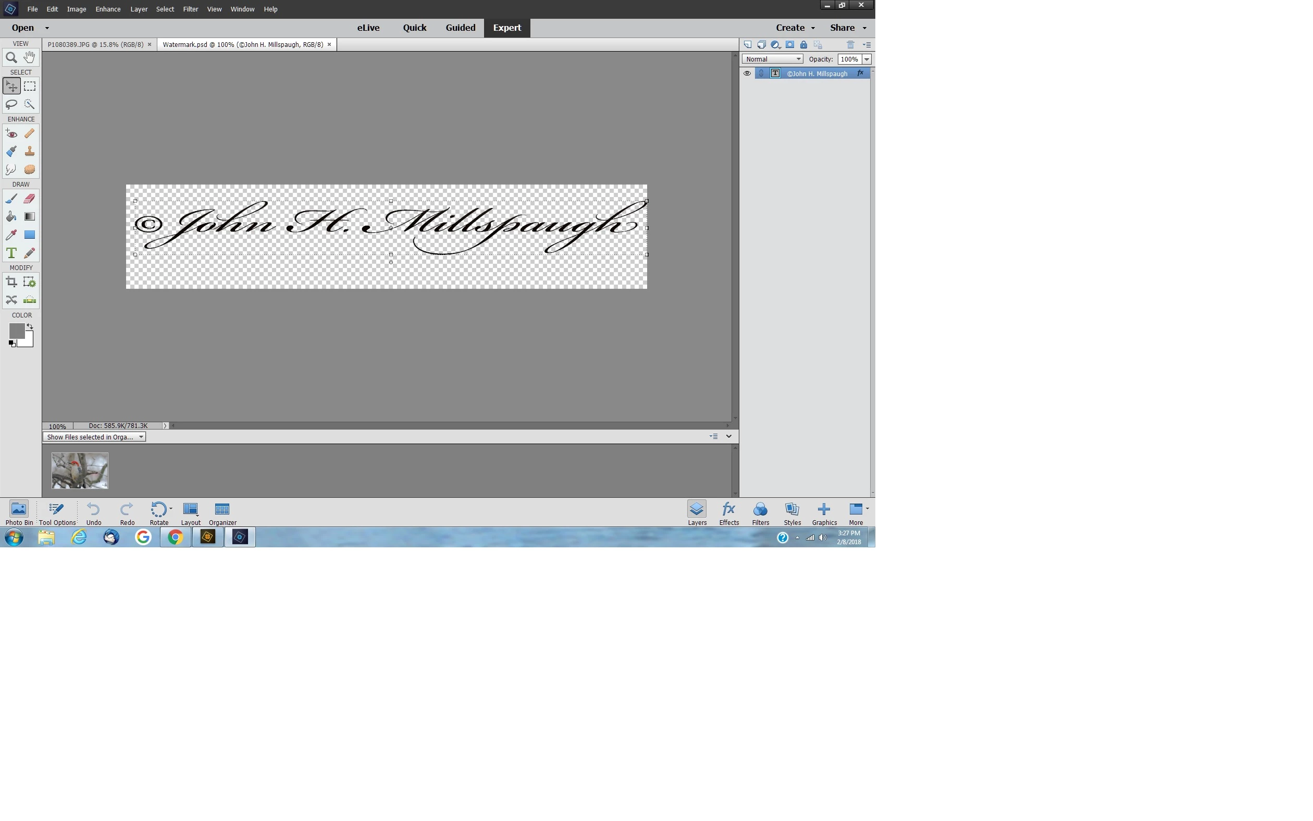
Task: Click the Add Layer Mask icon
Action: 789,44
